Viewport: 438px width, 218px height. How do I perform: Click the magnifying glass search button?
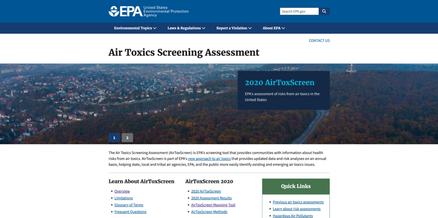(324, 11)
